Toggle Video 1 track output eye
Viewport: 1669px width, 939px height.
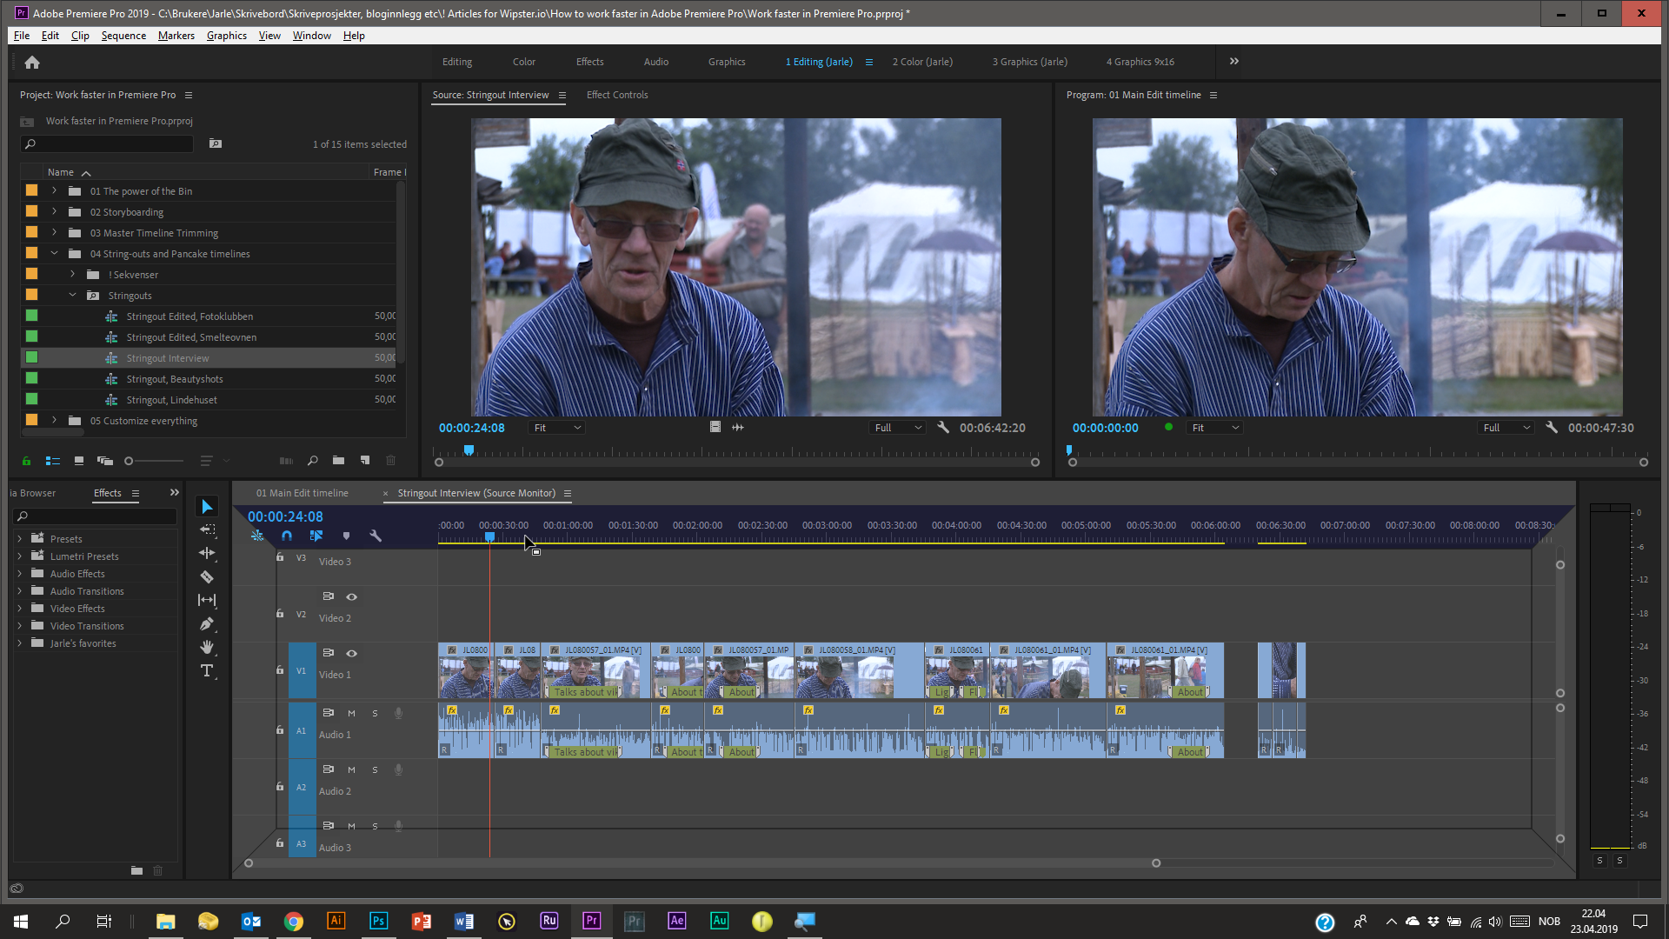pos(351,653)
